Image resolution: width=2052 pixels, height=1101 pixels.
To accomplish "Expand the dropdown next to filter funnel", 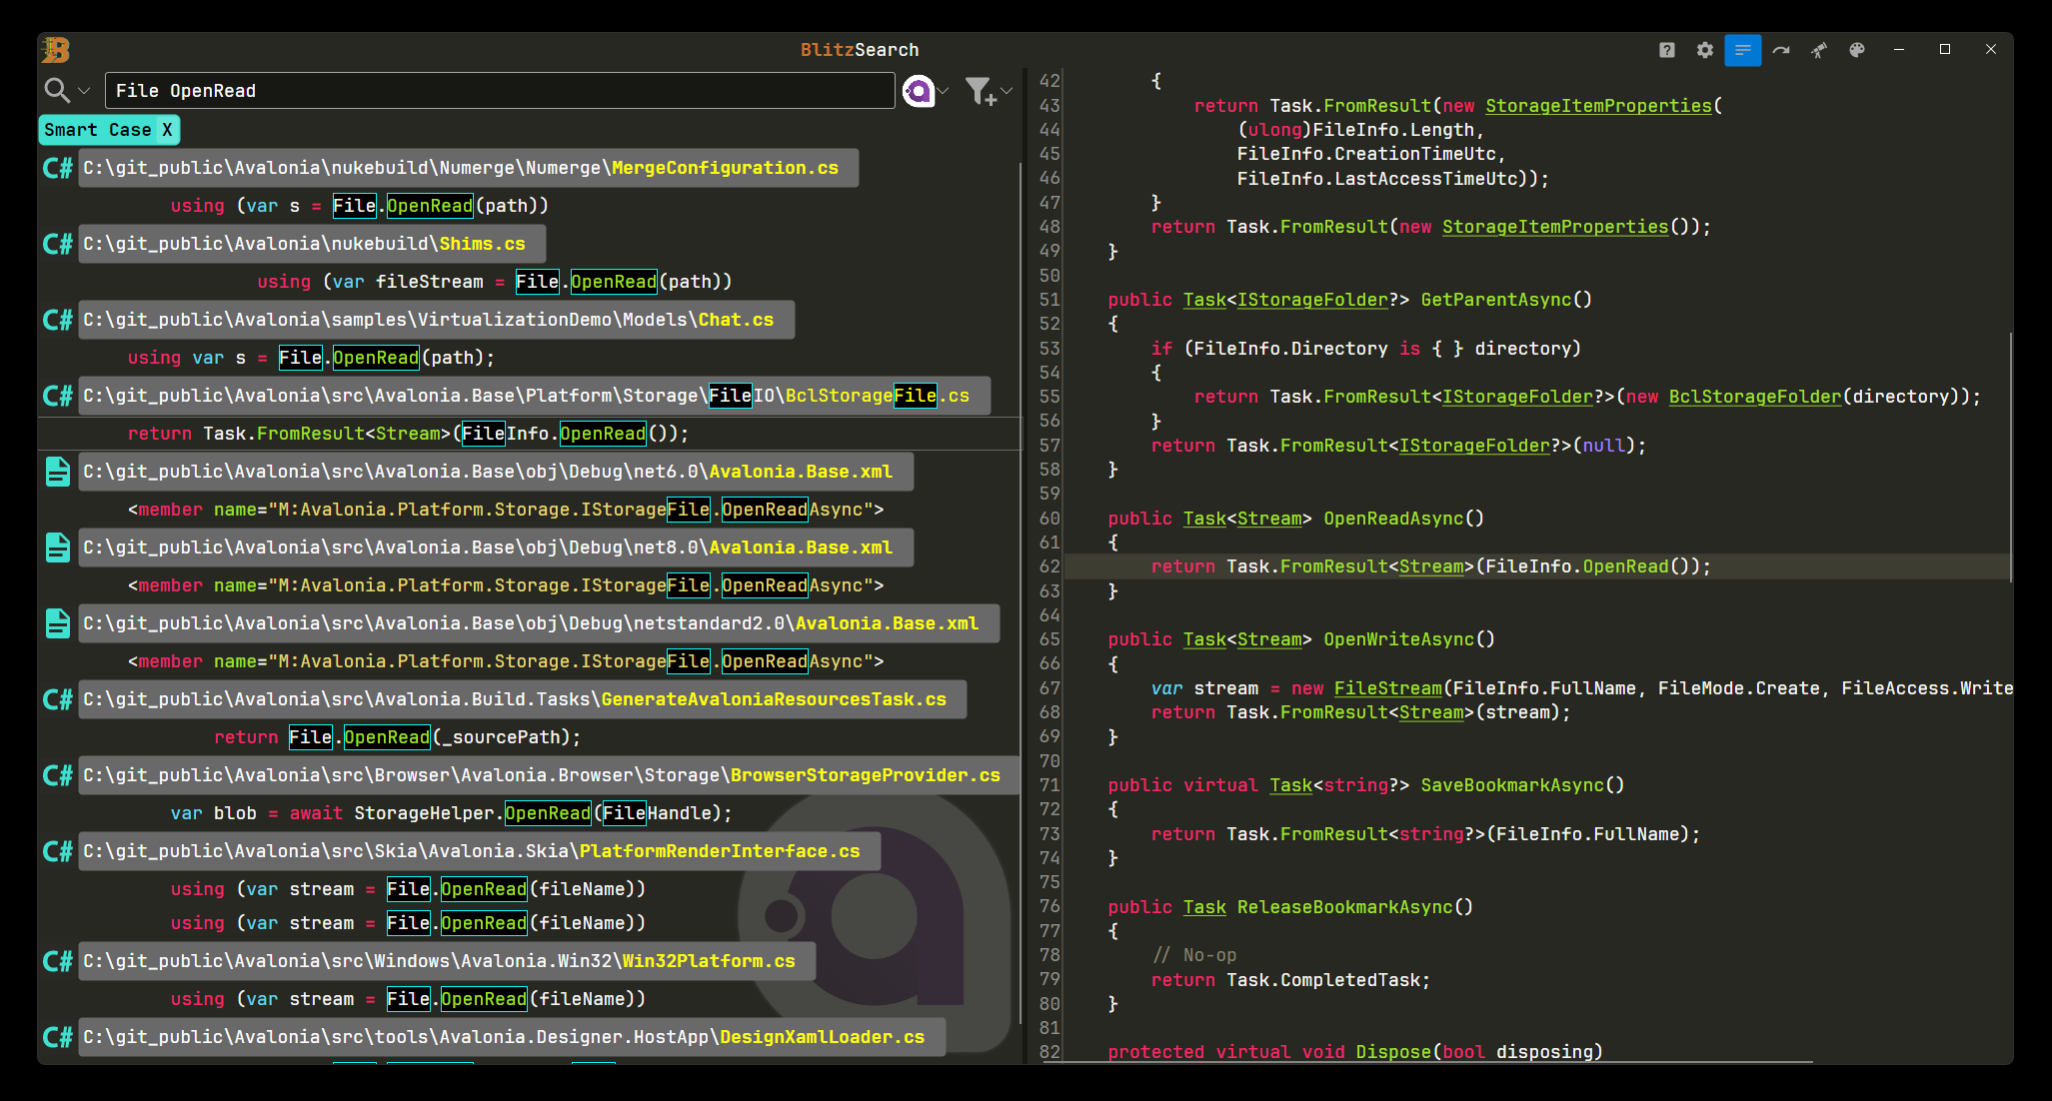I will [1007, 91].
